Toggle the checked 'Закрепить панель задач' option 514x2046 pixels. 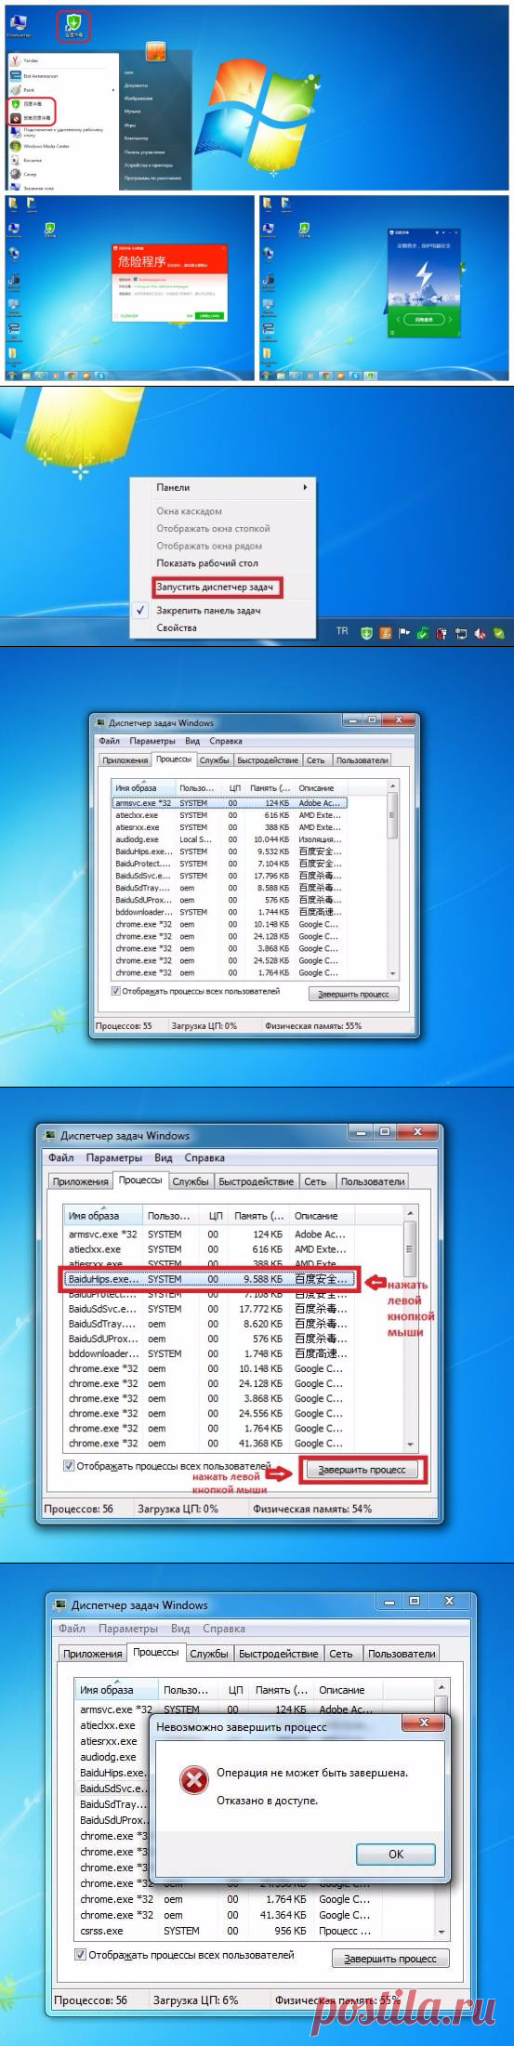208,611
